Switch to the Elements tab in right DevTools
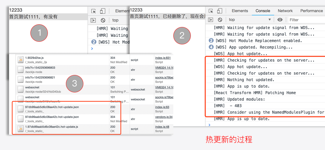Image resolution: width=325 pixels, height=150 pixels. pyautogui.click(x=240, y=11)
